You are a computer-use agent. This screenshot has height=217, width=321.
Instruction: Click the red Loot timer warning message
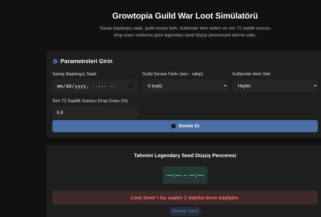click(185, 198)
